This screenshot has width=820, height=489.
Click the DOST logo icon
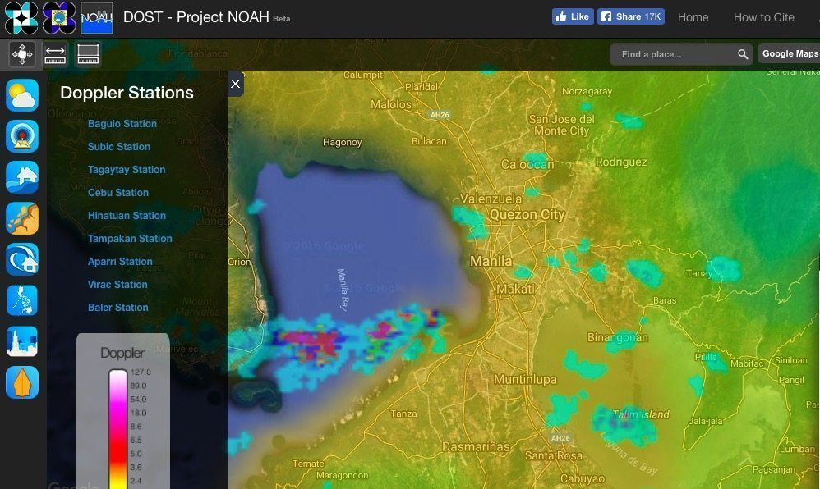coord(21,18)
